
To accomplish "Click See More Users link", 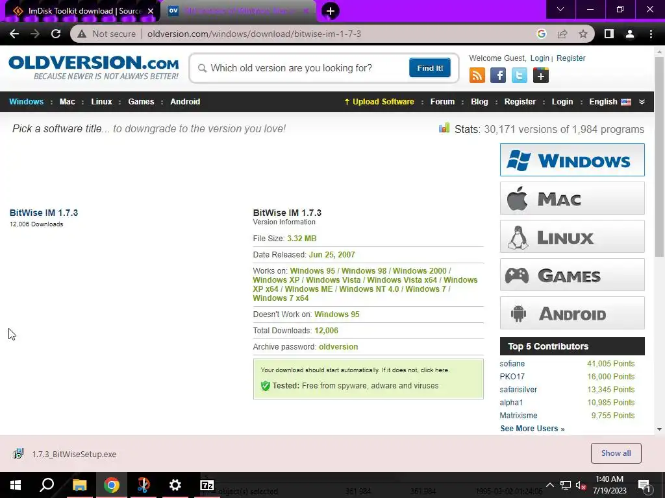I will [533, 429].
